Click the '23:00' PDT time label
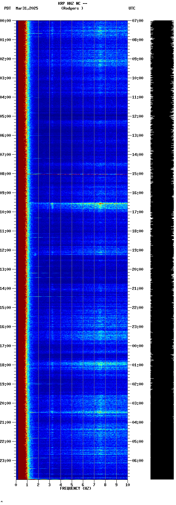Screen dimensions: 176x505 click(x=6, y=461)
